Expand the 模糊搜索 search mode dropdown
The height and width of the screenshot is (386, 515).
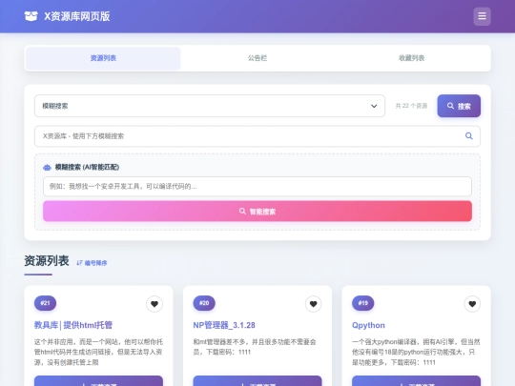210,106
